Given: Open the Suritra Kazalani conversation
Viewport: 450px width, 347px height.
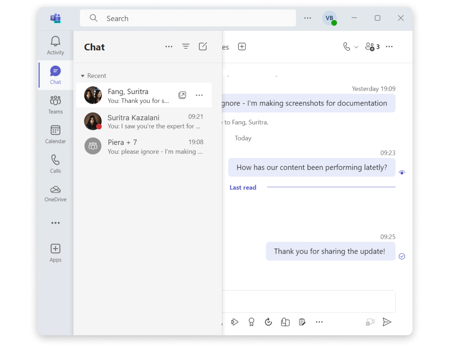Looking at the screenshot, I should tap(144, 121).
